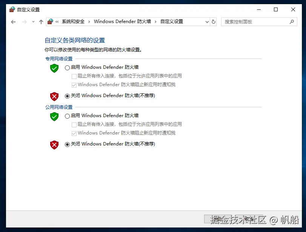Click the search magnifier icon
Image resolution: width=306 pixels, height=232 pixels.
point(292,22)
